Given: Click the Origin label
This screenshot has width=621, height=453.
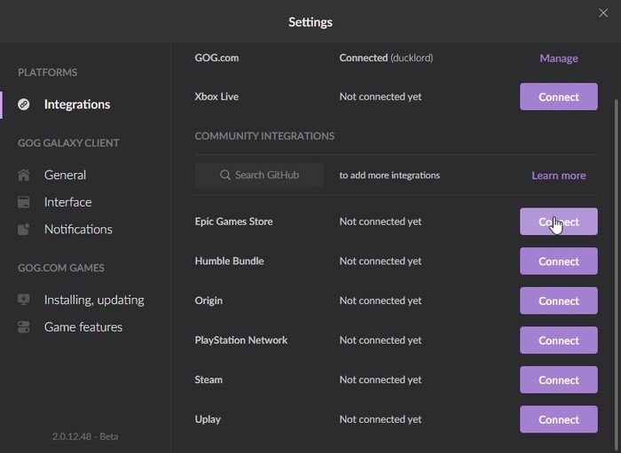Looking at the screenshot, I should coord(208,301).
